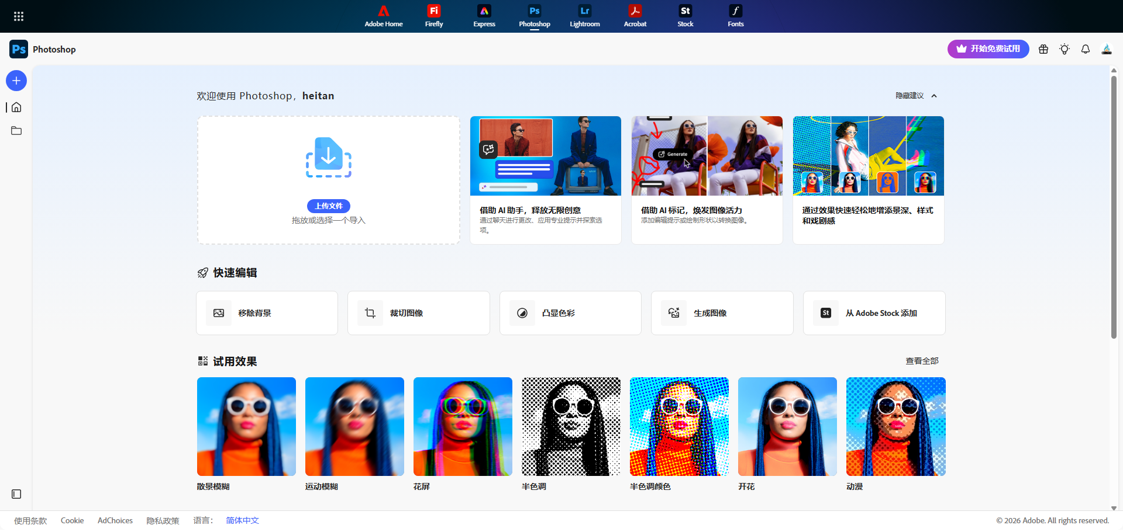Open Adobe Express from top bar
The image size is (1123, 532).
[x=484, y=16]
